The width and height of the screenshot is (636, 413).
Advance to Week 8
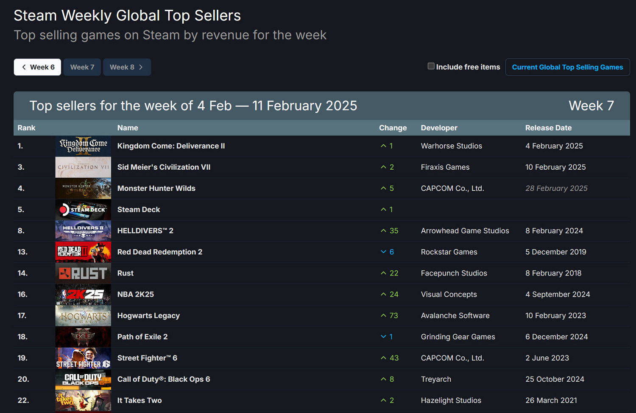click(127, 67)
